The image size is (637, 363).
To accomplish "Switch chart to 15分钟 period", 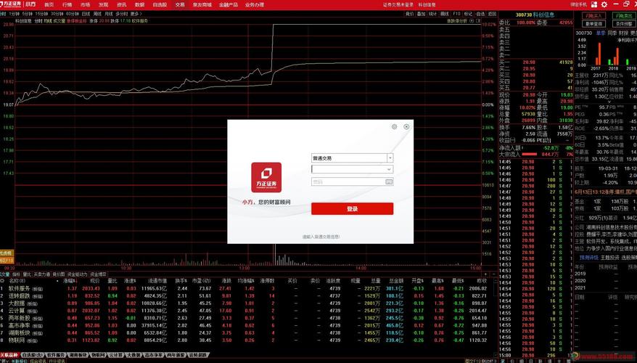I will (x=41, y=14).
